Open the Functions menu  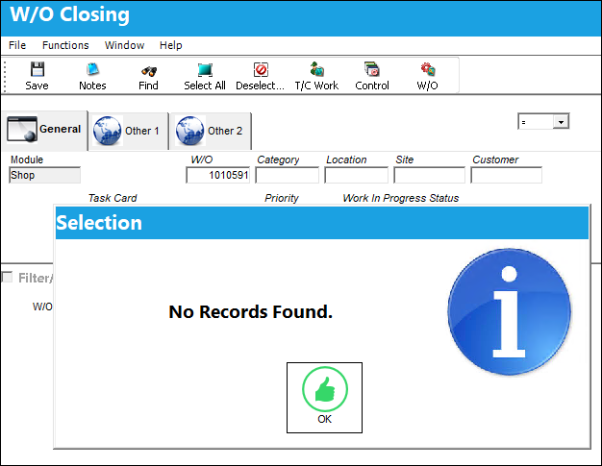(65, 45)
